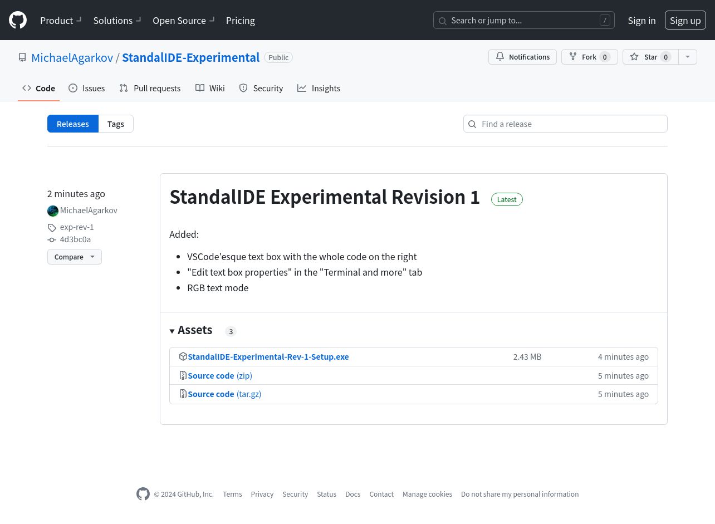The width and height of the screenshot is (715, 524).
Task: Open the Product menu
Action: (61, 20)
